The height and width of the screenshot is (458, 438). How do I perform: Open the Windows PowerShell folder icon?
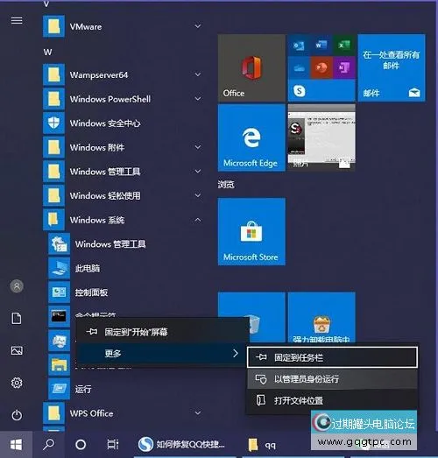pyautogui.click(x=53, y=99)
